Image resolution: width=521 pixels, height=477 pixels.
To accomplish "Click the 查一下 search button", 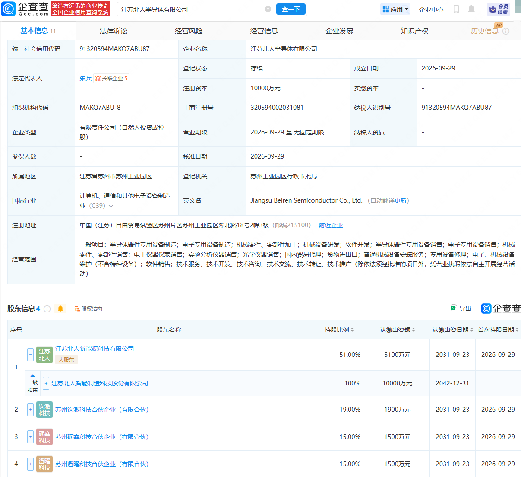I will click(291, 9).
